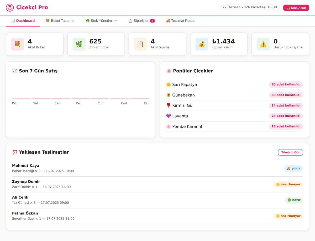Click the hazır status badge for Ali Çelik
This screenshot has width=315, height=241.
point(294,200)
